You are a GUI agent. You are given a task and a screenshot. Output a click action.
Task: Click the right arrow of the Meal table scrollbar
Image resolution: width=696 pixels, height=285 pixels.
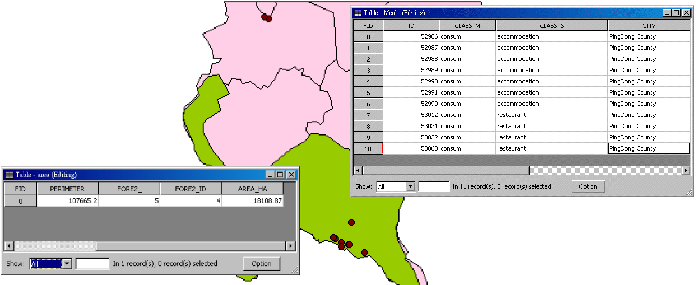tap(685, 170)
